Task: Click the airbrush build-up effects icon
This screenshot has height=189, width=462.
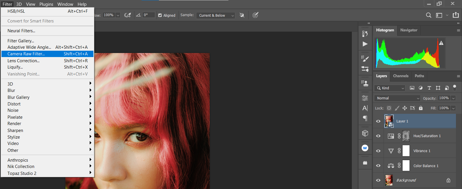Action: tap(127, 15)
